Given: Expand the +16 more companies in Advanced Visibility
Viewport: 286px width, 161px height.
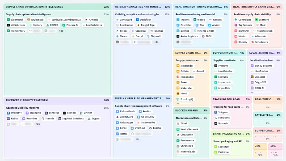Looking at the screenshot, I should [38, 124].
